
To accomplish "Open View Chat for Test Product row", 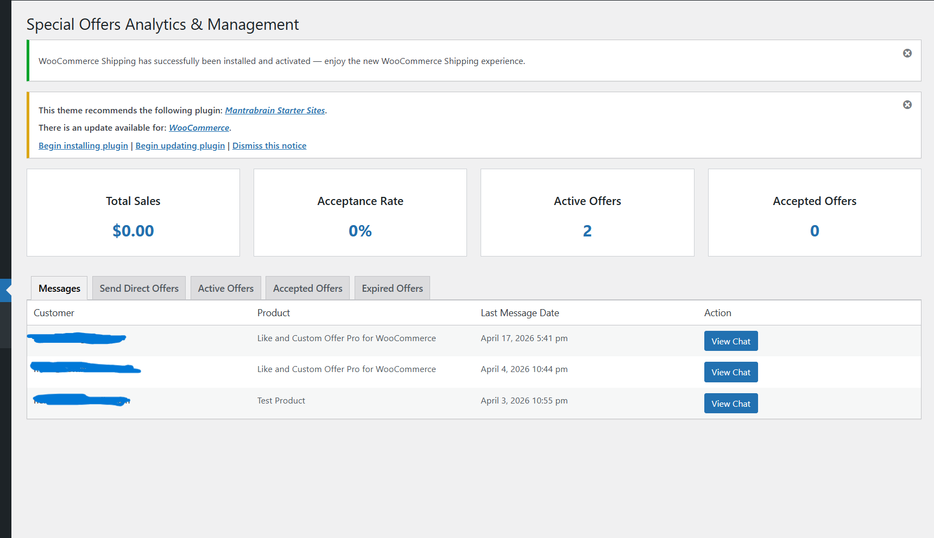I will click(730, 403).
